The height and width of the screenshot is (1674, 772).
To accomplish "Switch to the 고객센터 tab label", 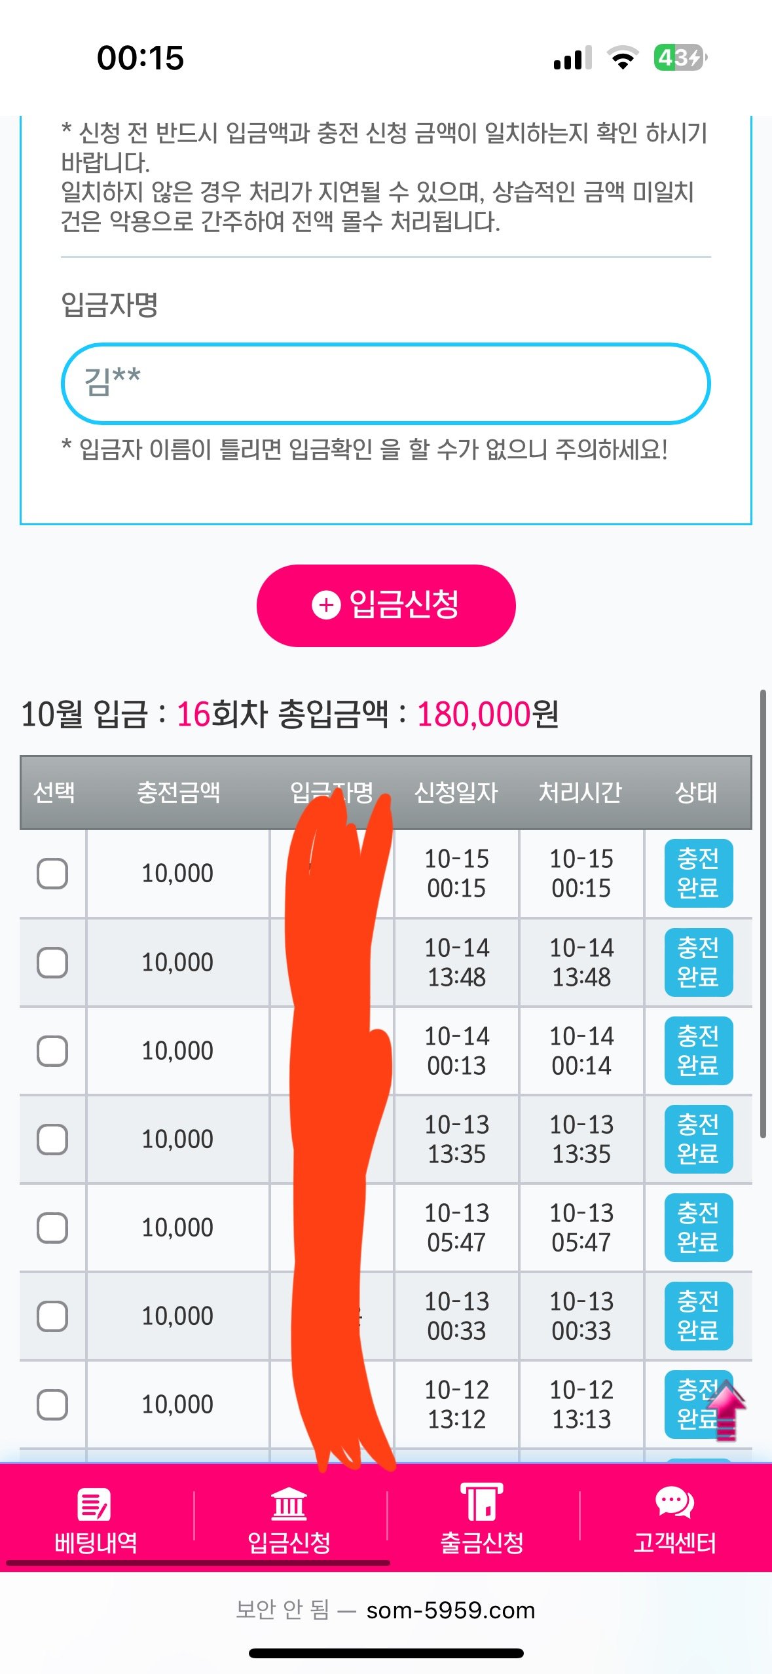I will click(x=674, y=1543).
